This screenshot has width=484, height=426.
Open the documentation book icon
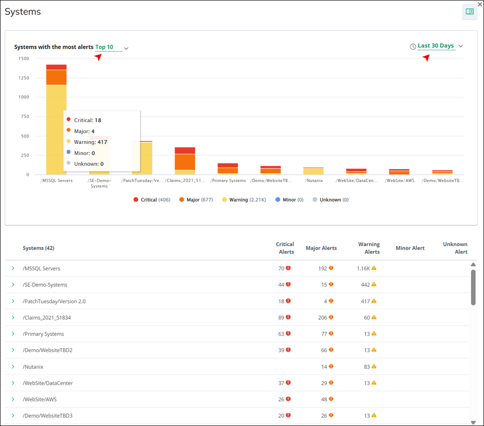click(470, 12)
